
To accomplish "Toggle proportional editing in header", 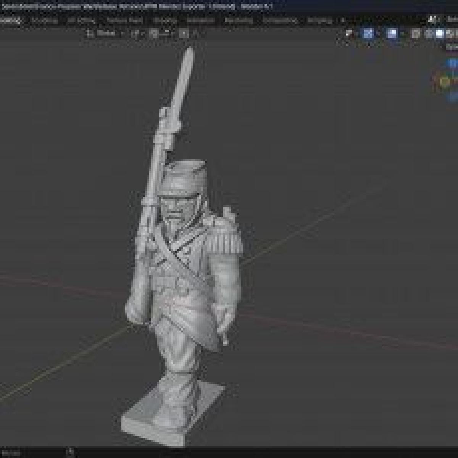I will [184, 34].
